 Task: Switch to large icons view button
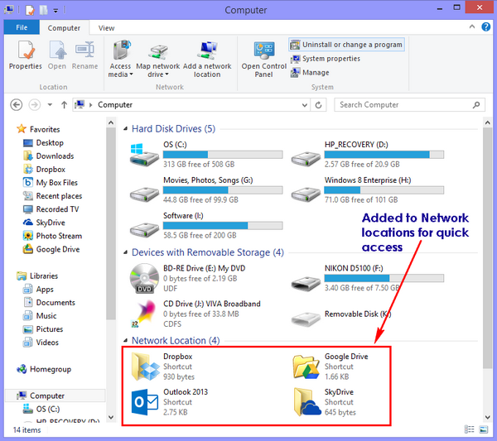(x=484, y=429)
